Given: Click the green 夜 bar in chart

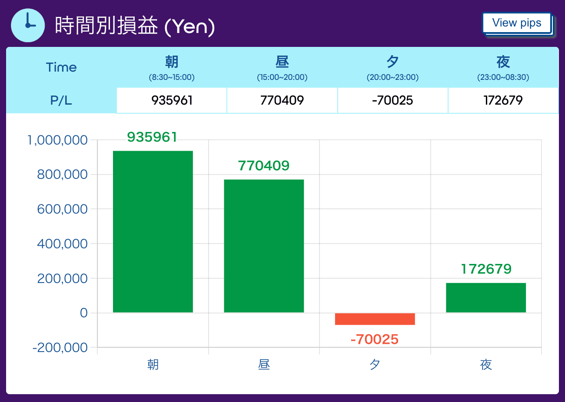Looking at the screenshot, I should (486, 298).
